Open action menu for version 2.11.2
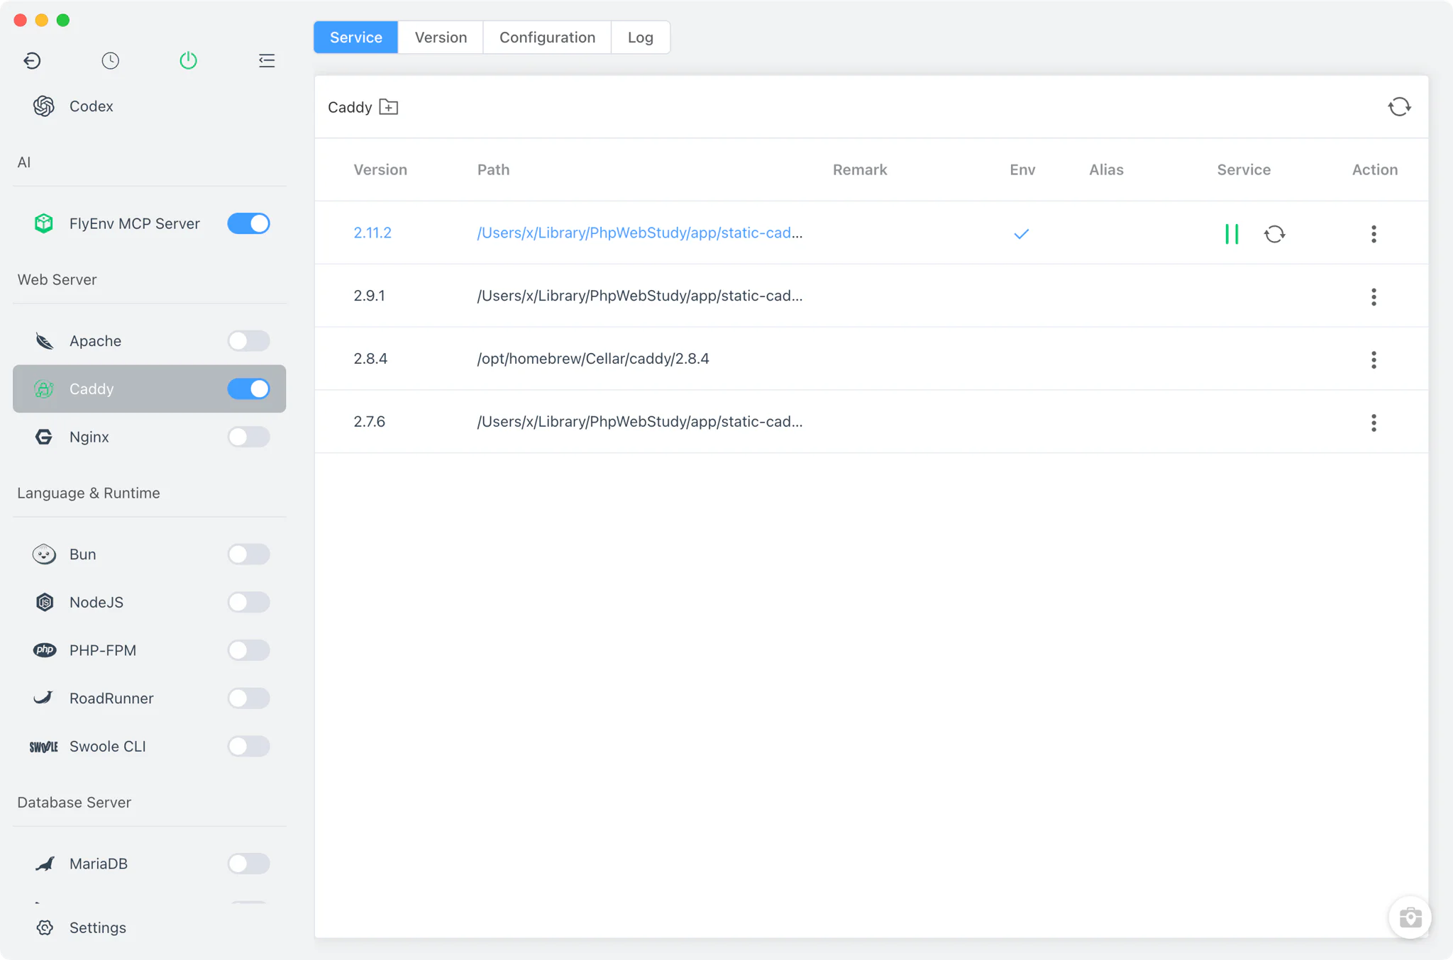 coord(1374,234)
